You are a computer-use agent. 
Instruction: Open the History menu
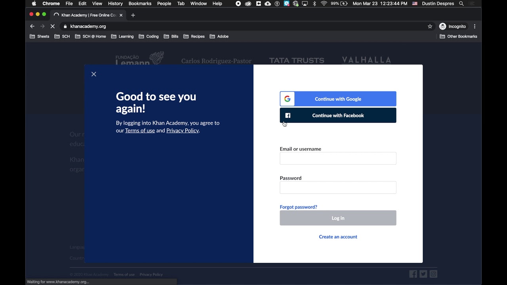115,4
